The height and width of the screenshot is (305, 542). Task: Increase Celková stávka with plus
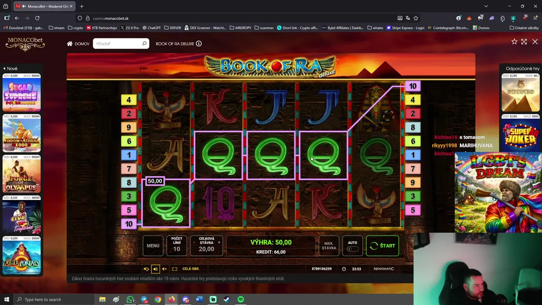click(x=219, y=242)
